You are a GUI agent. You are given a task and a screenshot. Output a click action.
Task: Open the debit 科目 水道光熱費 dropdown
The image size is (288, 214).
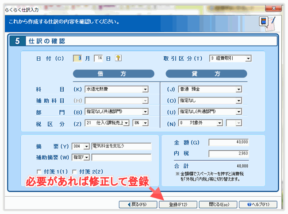coord(145,89)
